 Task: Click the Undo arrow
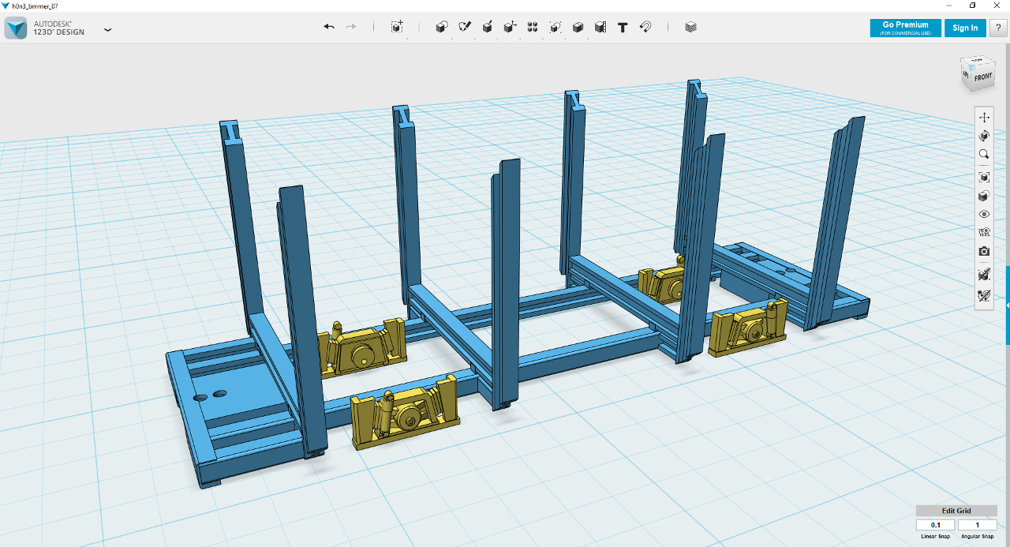pyautogui.click(x=329, y=27)
